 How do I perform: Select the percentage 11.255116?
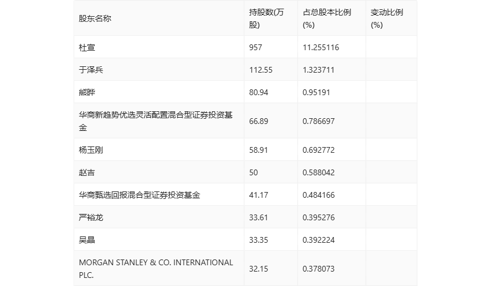321,47
